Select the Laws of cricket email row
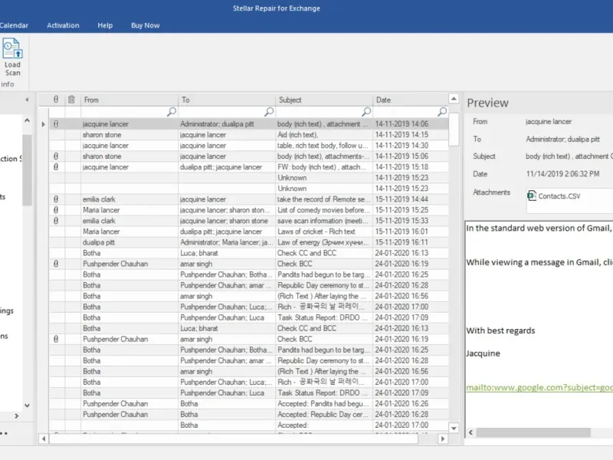Screen dimensions: 613x460 click(x=248, y=232)
